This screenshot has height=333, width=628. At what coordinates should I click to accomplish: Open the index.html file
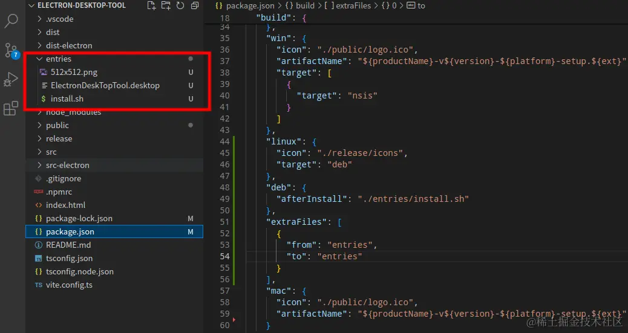tap(114, 205)
